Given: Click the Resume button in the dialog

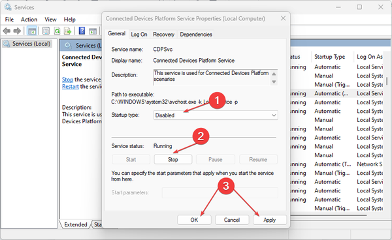Looking at the screenshot, I should point(258,159).
